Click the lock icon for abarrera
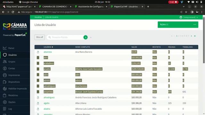205x115 pixels. coord(38,52)
